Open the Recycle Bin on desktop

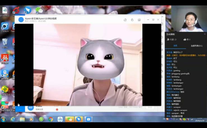click(5, 42)
